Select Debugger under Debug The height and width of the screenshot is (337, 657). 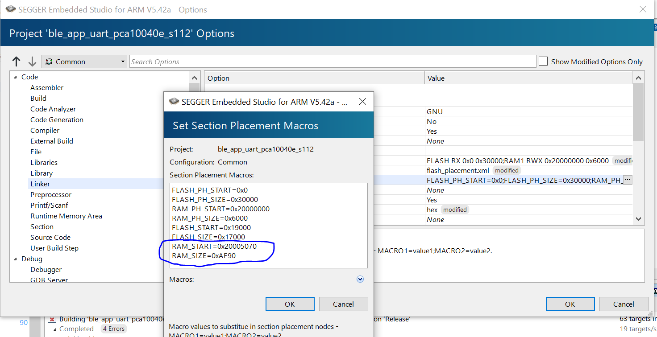click(46, 269)
